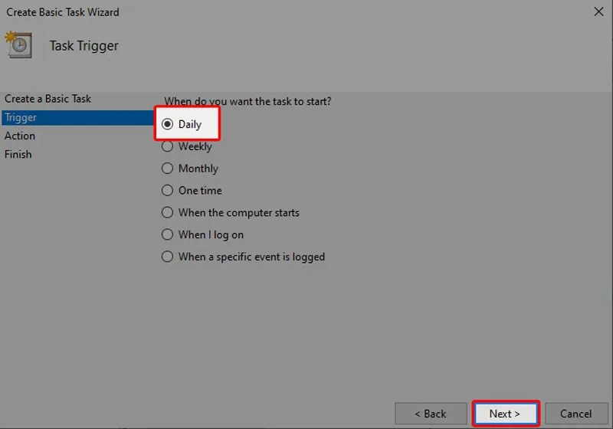Close the Create Basic Task Wizard window

(x=598, y=11)
